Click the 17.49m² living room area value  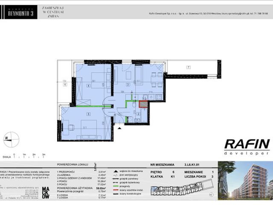pyautogui.click(x=102, y=178)
